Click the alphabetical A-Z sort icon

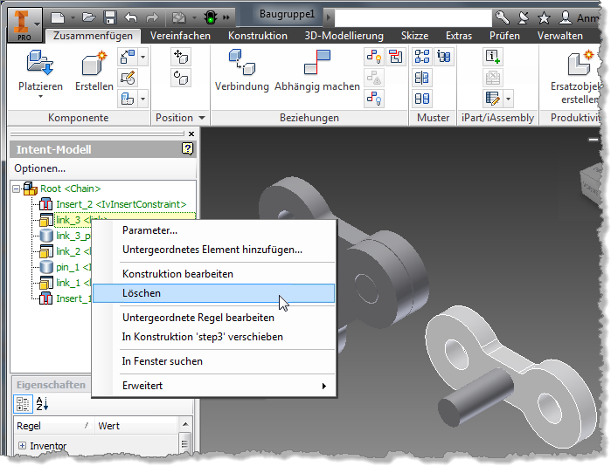(42, 404)
